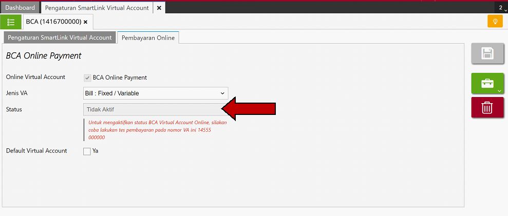Screen dimensions: 508x216
Task: Close the Pengaturan SmartLink Virtual Account tab
Action: click(159, 8)
